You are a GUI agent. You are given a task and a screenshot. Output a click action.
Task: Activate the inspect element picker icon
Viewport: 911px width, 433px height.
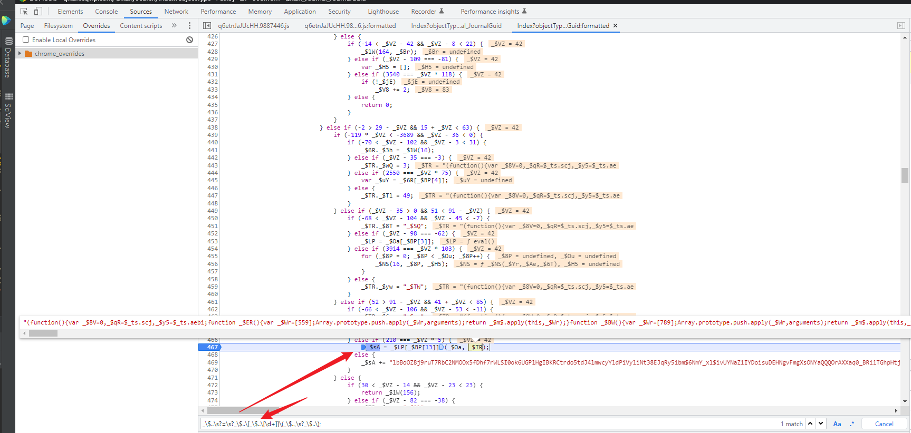(x=24, y=11)
